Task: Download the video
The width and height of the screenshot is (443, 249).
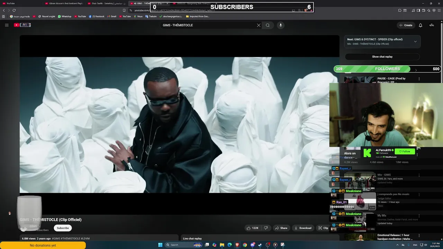Action: pos(303,228)
